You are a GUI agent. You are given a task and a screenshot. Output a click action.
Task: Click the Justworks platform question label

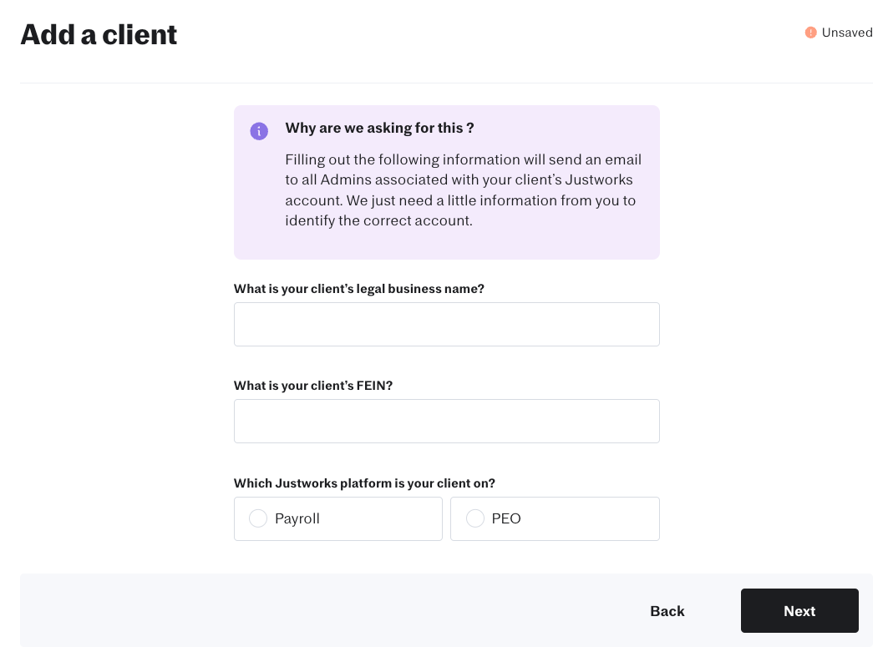364,483
